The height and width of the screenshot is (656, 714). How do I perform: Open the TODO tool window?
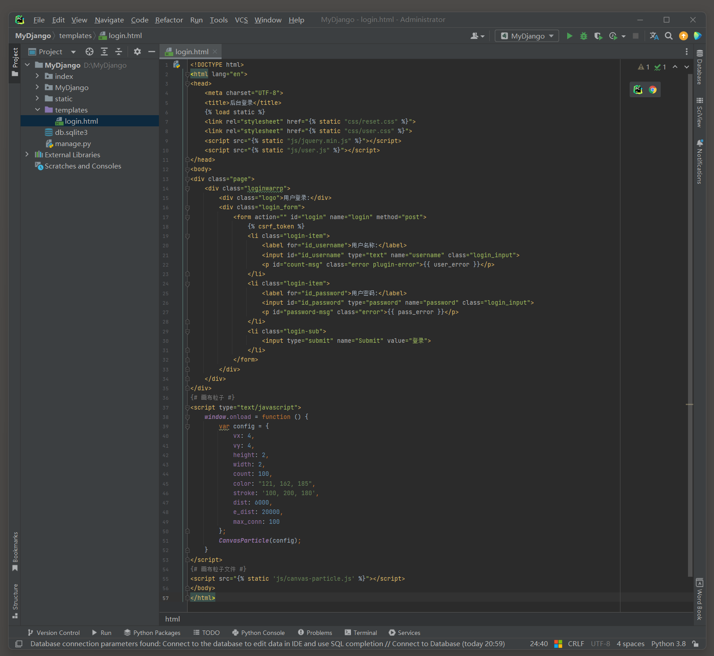click(206, 633)
